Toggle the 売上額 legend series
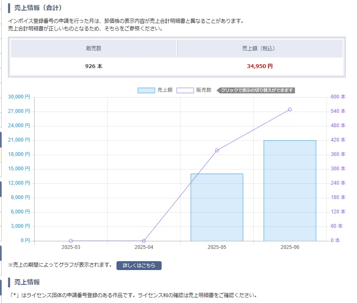The height and width of the screenshot is (303, 357). click(155, 90)
